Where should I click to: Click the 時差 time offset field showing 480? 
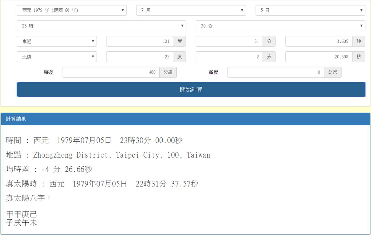click(x=111, y=72)
